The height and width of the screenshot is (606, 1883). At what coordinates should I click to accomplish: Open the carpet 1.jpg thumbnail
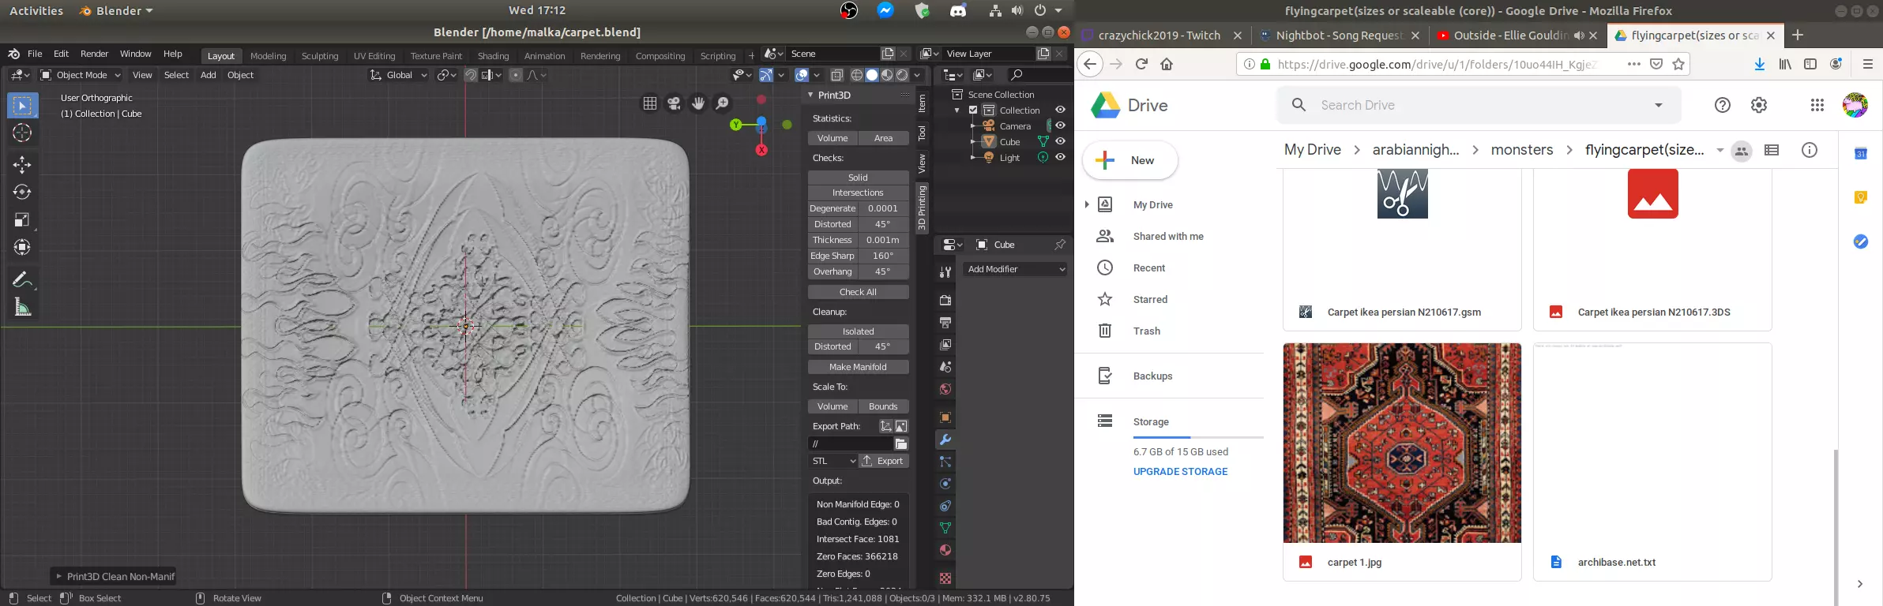coord(1402,443)
